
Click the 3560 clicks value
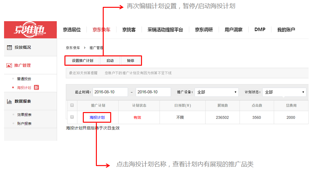257,117
